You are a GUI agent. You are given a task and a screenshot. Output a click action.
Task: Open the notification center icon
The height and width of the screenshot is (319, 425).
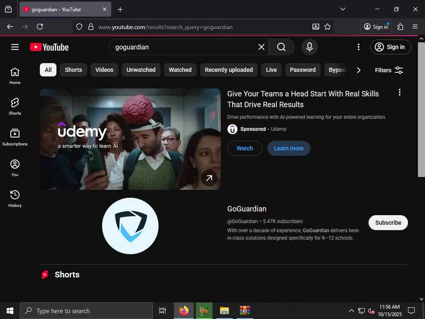[411, 311]
